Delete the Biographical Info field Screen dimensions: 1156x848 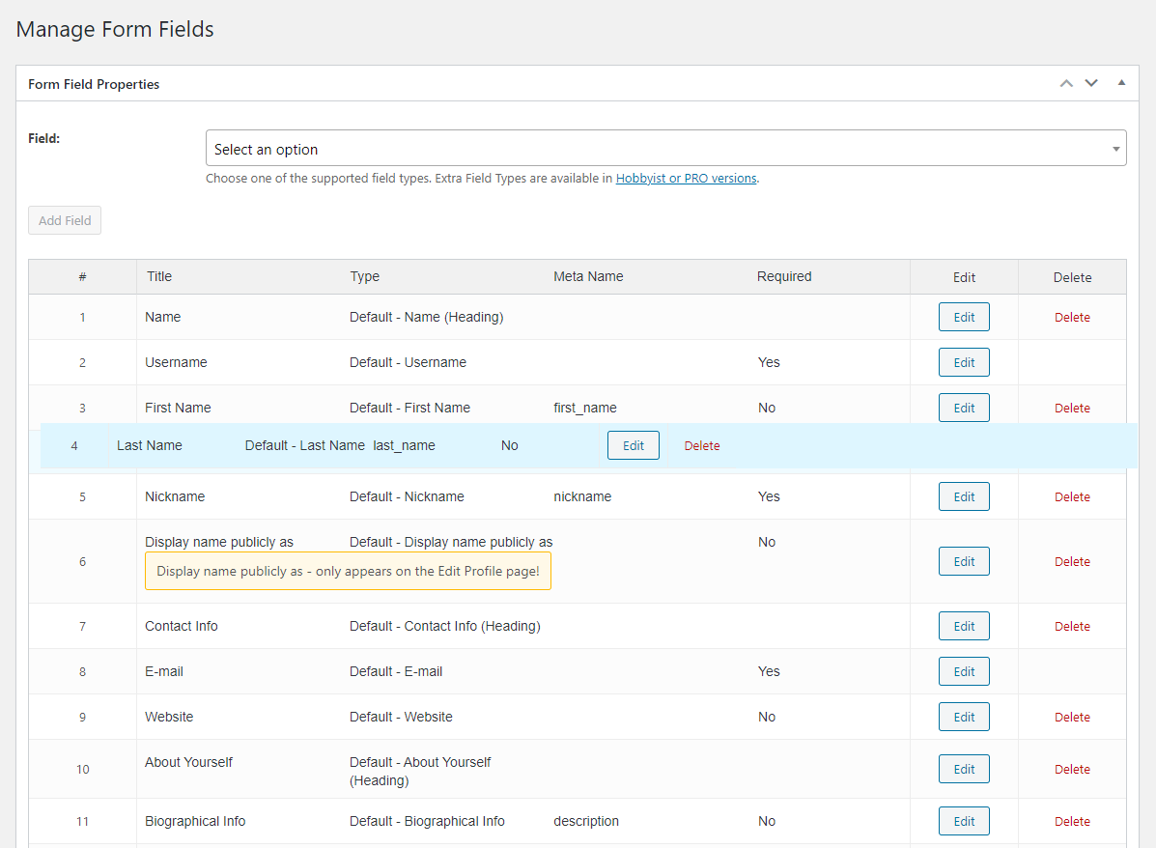pyautogui.click(x=1072, y=821)
